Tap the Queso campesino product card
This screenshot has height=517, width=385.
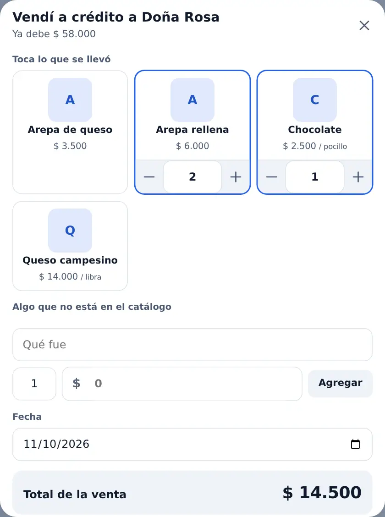click(70, 246)
